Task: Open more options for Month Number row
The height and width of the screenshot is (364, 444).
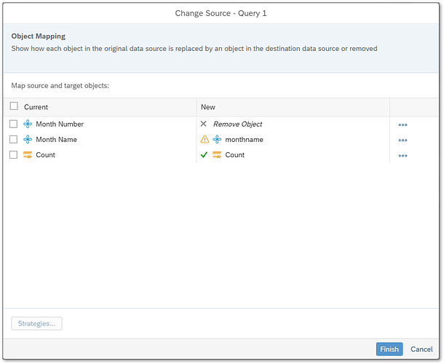Action: 403,124
